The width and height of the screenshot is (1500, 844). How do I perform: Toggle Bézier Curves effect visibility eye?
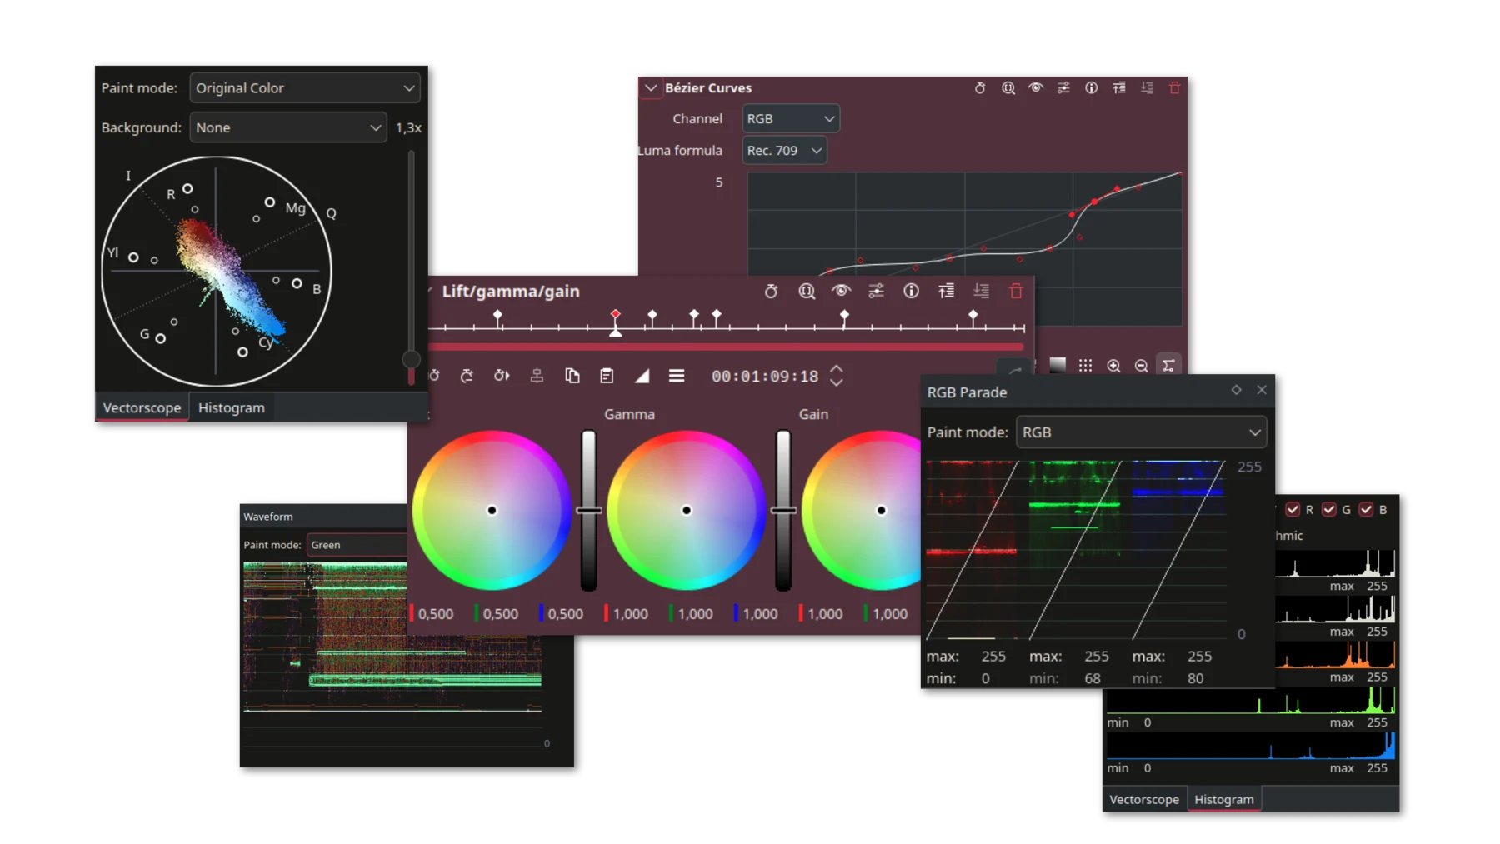point(1036,88)
